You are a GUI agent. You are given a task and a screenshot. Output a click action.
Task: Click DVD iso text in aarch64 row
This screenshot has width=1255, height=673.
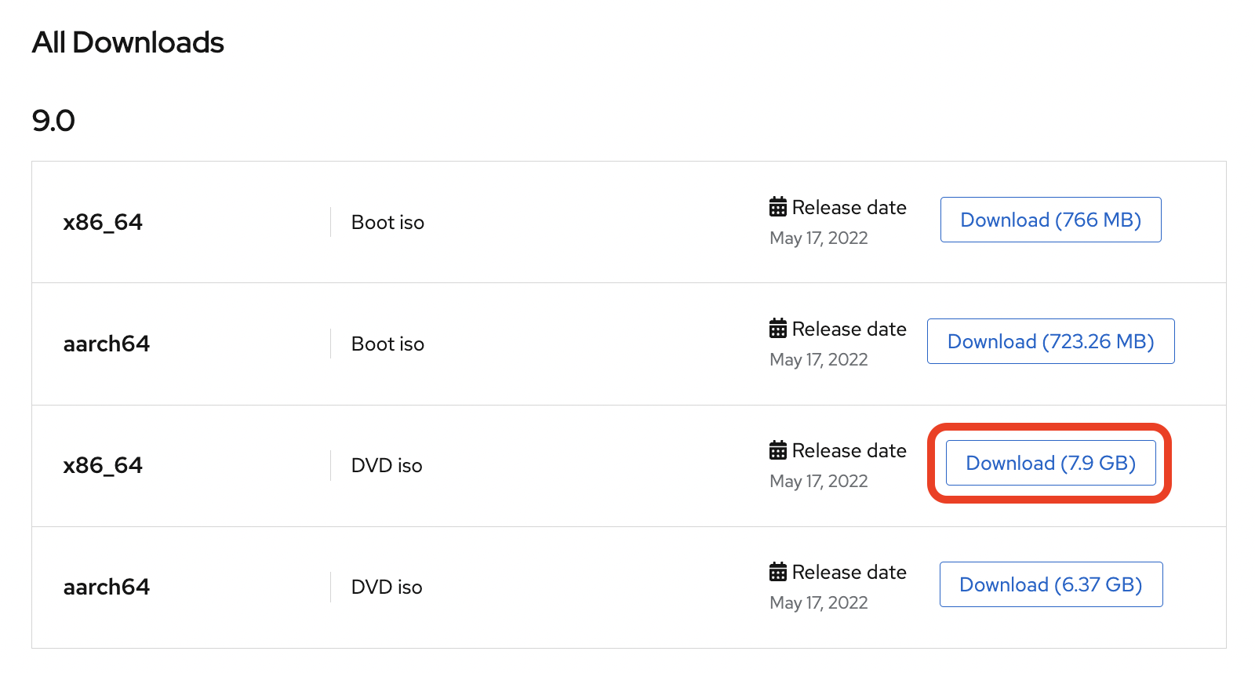(387, 588)
